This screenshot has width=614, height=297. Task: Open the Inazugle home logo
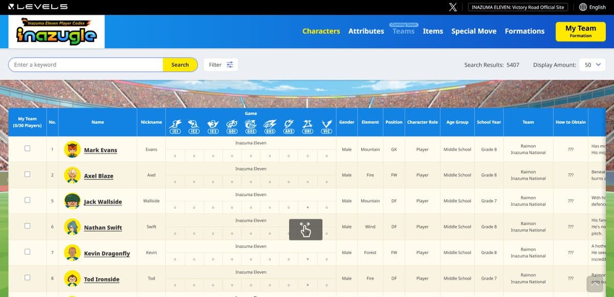tap(56, 32)
